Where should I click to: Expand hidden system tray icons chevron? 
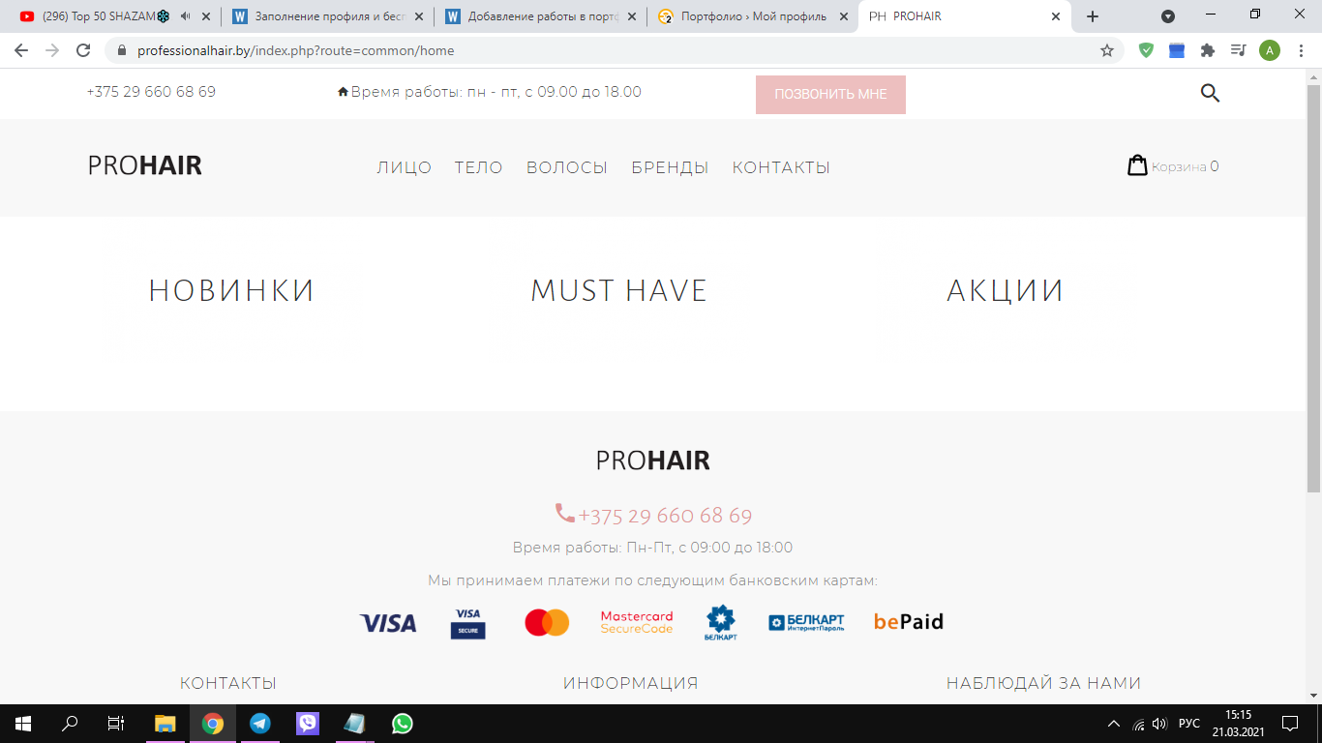[x=1114, y=724]
